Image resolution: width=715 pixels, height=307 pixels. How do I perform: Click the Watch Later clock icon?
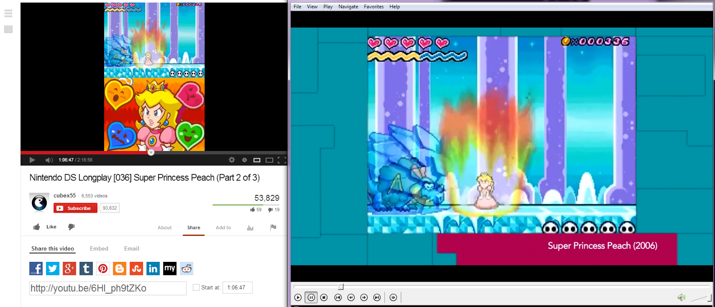tap(244, 160)
